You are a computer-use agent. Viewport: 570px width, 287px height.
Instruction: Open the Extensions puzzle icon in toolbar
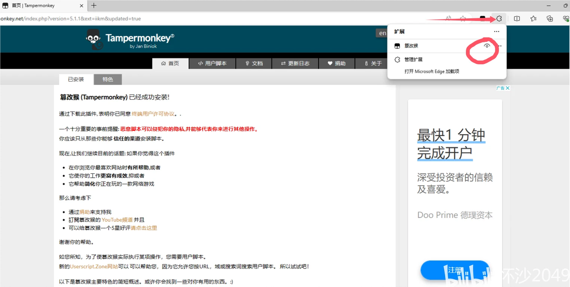click(x=499, y=19)
